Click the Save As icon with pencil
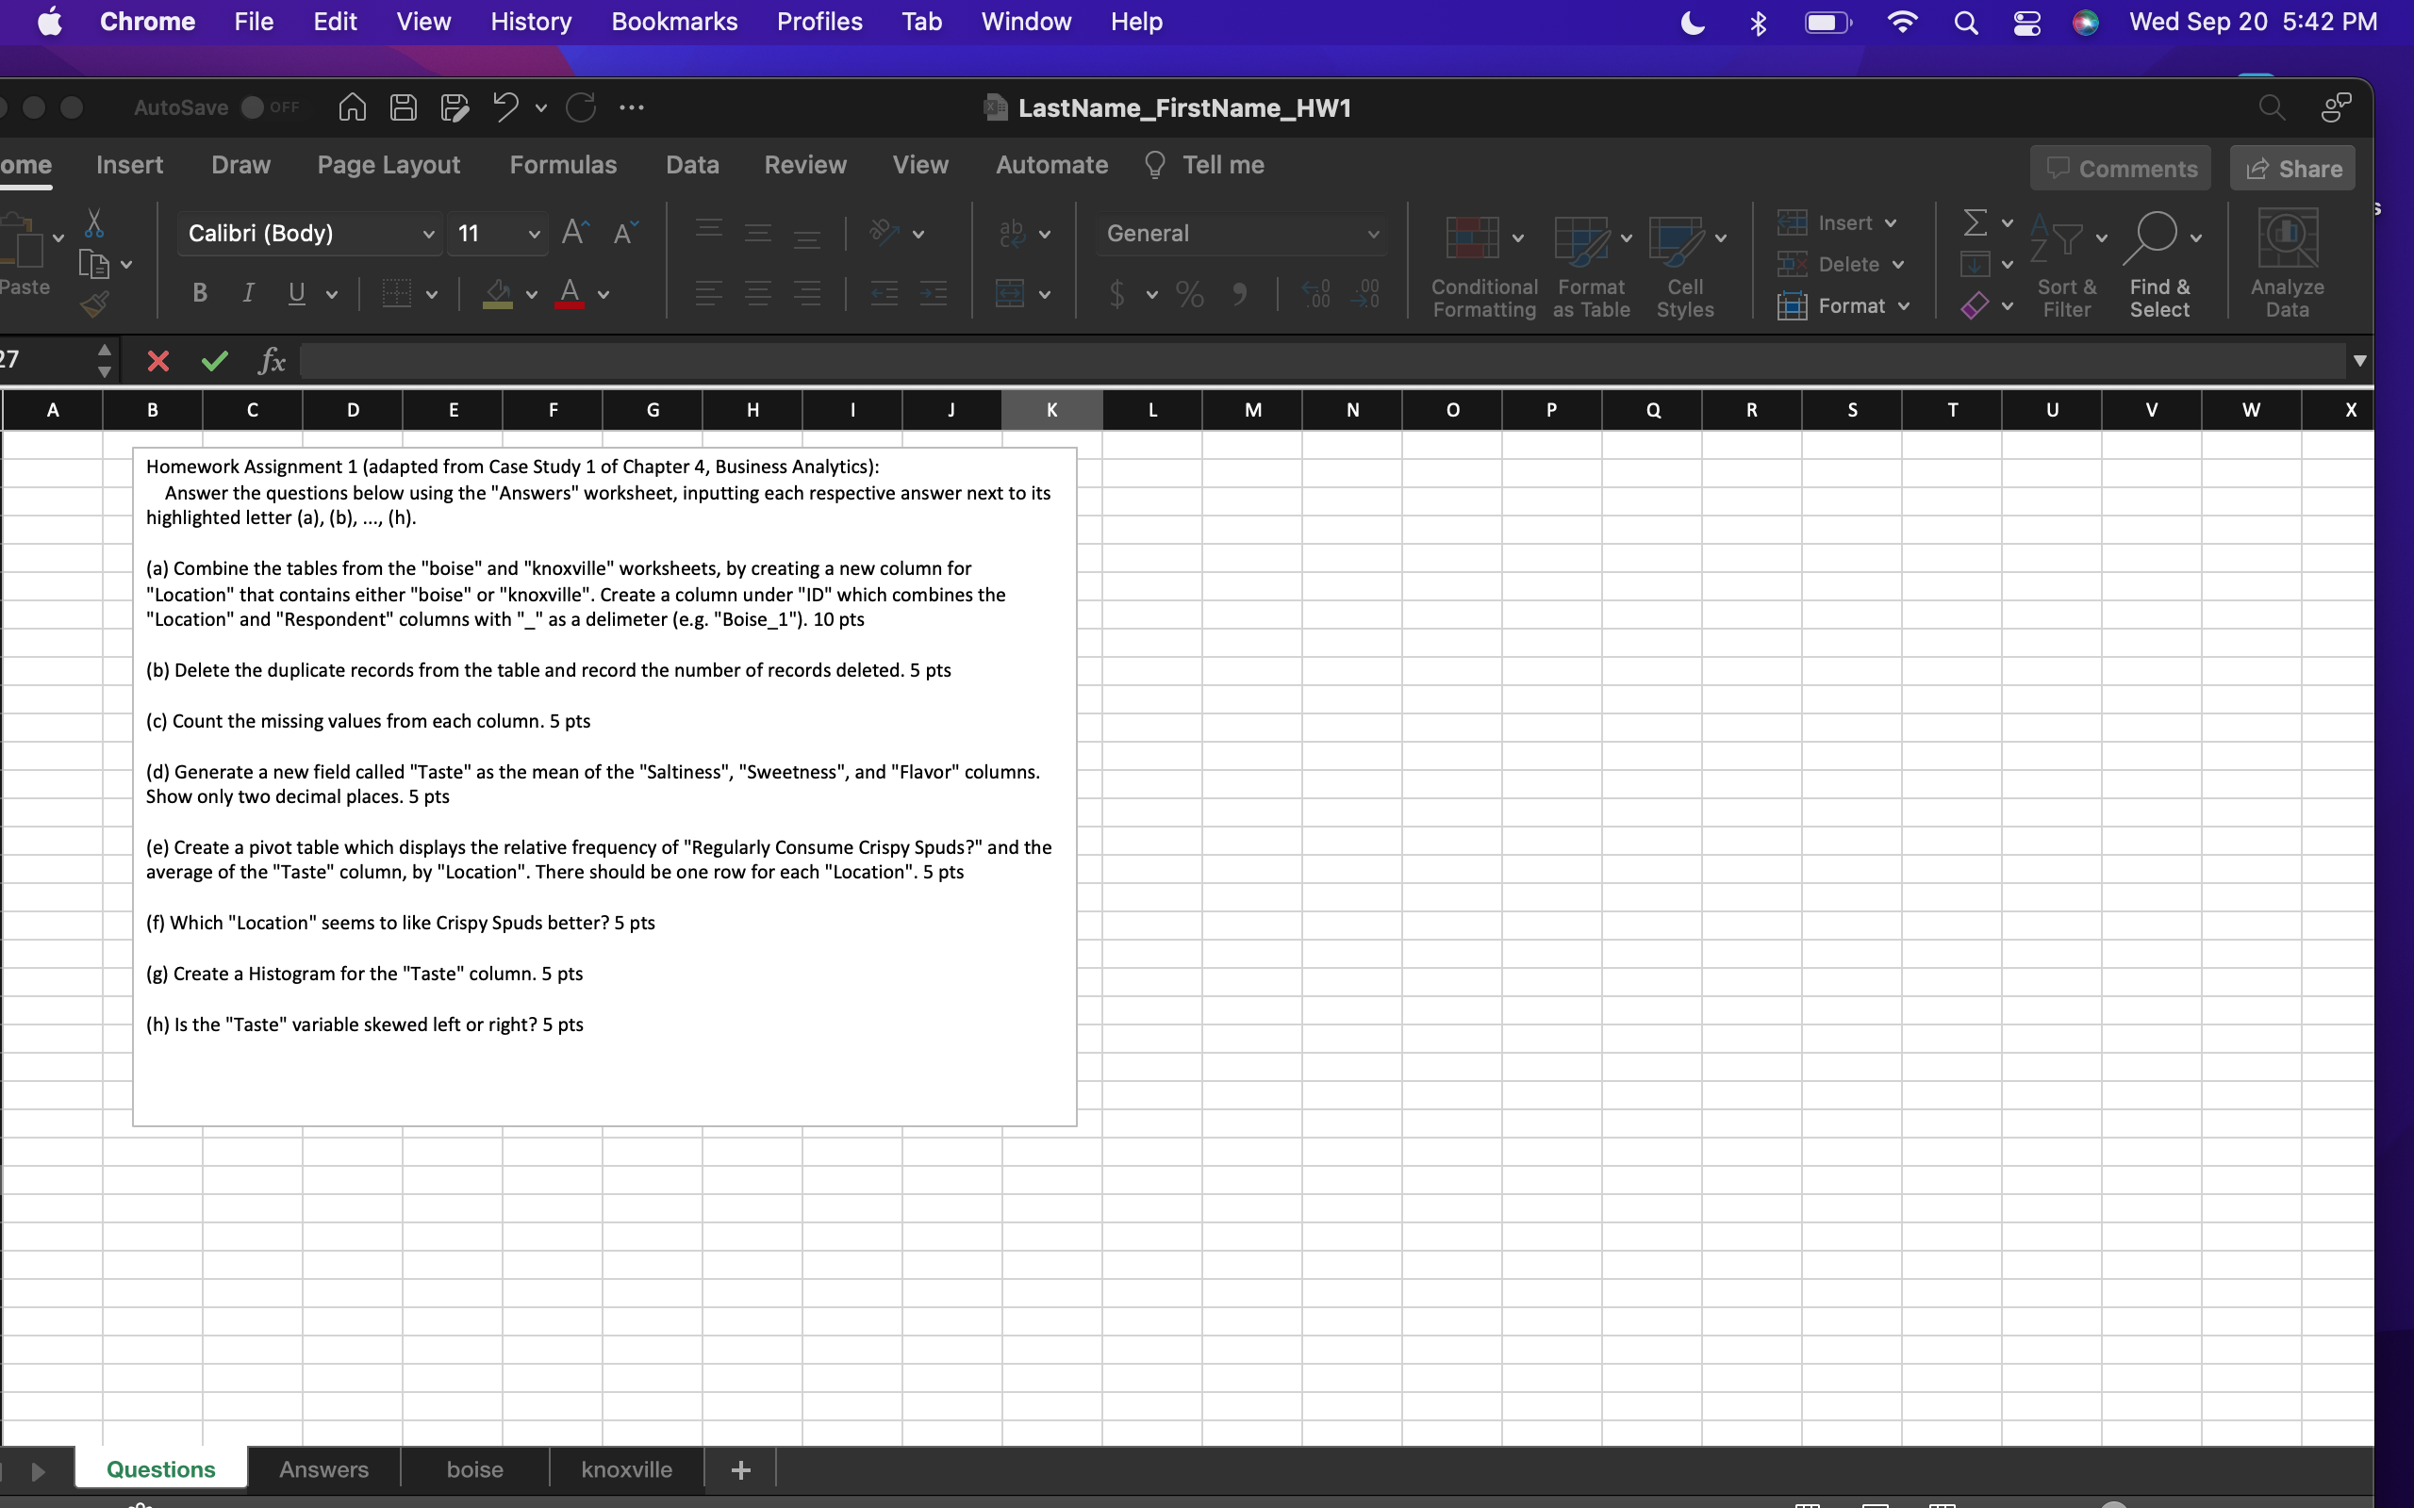Screen dimensions: 2414x1508 455,107
